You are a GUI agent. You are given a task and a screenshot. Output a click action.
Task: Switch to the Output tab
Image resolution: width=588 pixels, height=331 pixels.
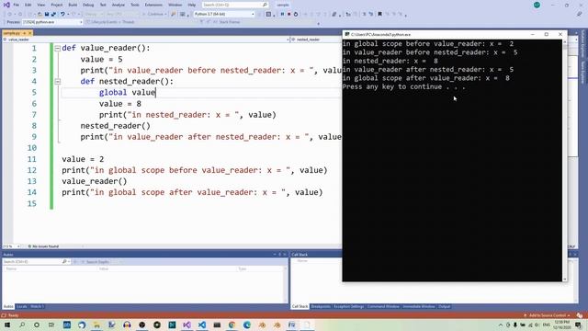[x=445, y=306]
